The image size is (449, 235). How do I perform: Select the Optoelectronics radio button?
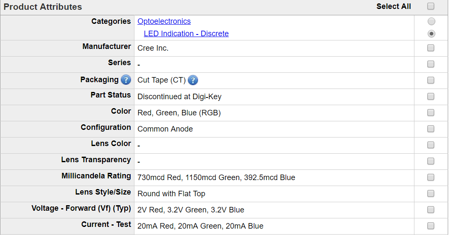coord(431,21)
